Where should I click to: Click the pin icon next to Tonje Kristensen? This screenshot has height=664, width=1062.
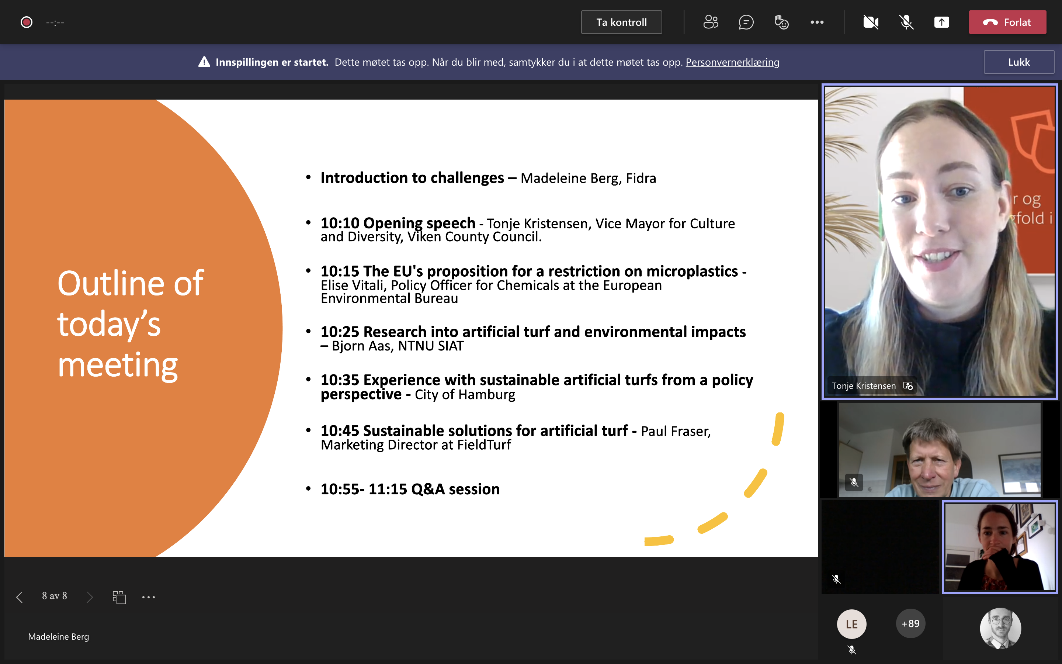pyautogui.click(x=908, y=385)
